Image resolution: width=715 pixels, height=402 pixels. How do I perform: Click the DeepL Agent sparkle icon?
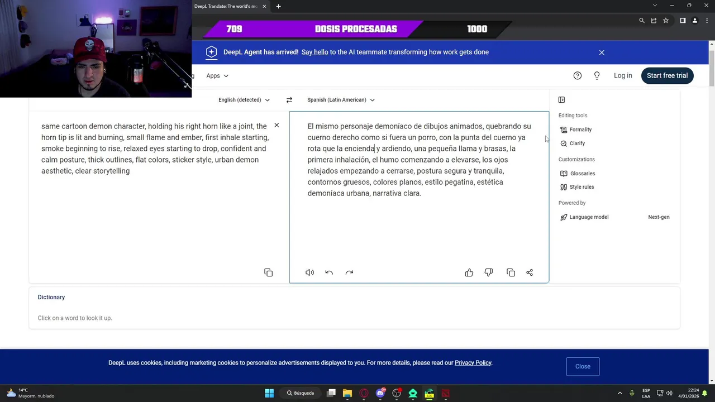click(211, 52)
